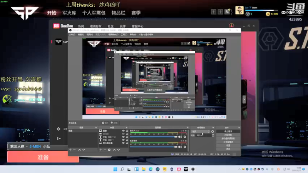Pop out the scene transitions dock header icon
Image resolution: width=308 pixels, height=173 pixels.
(213, 128)
